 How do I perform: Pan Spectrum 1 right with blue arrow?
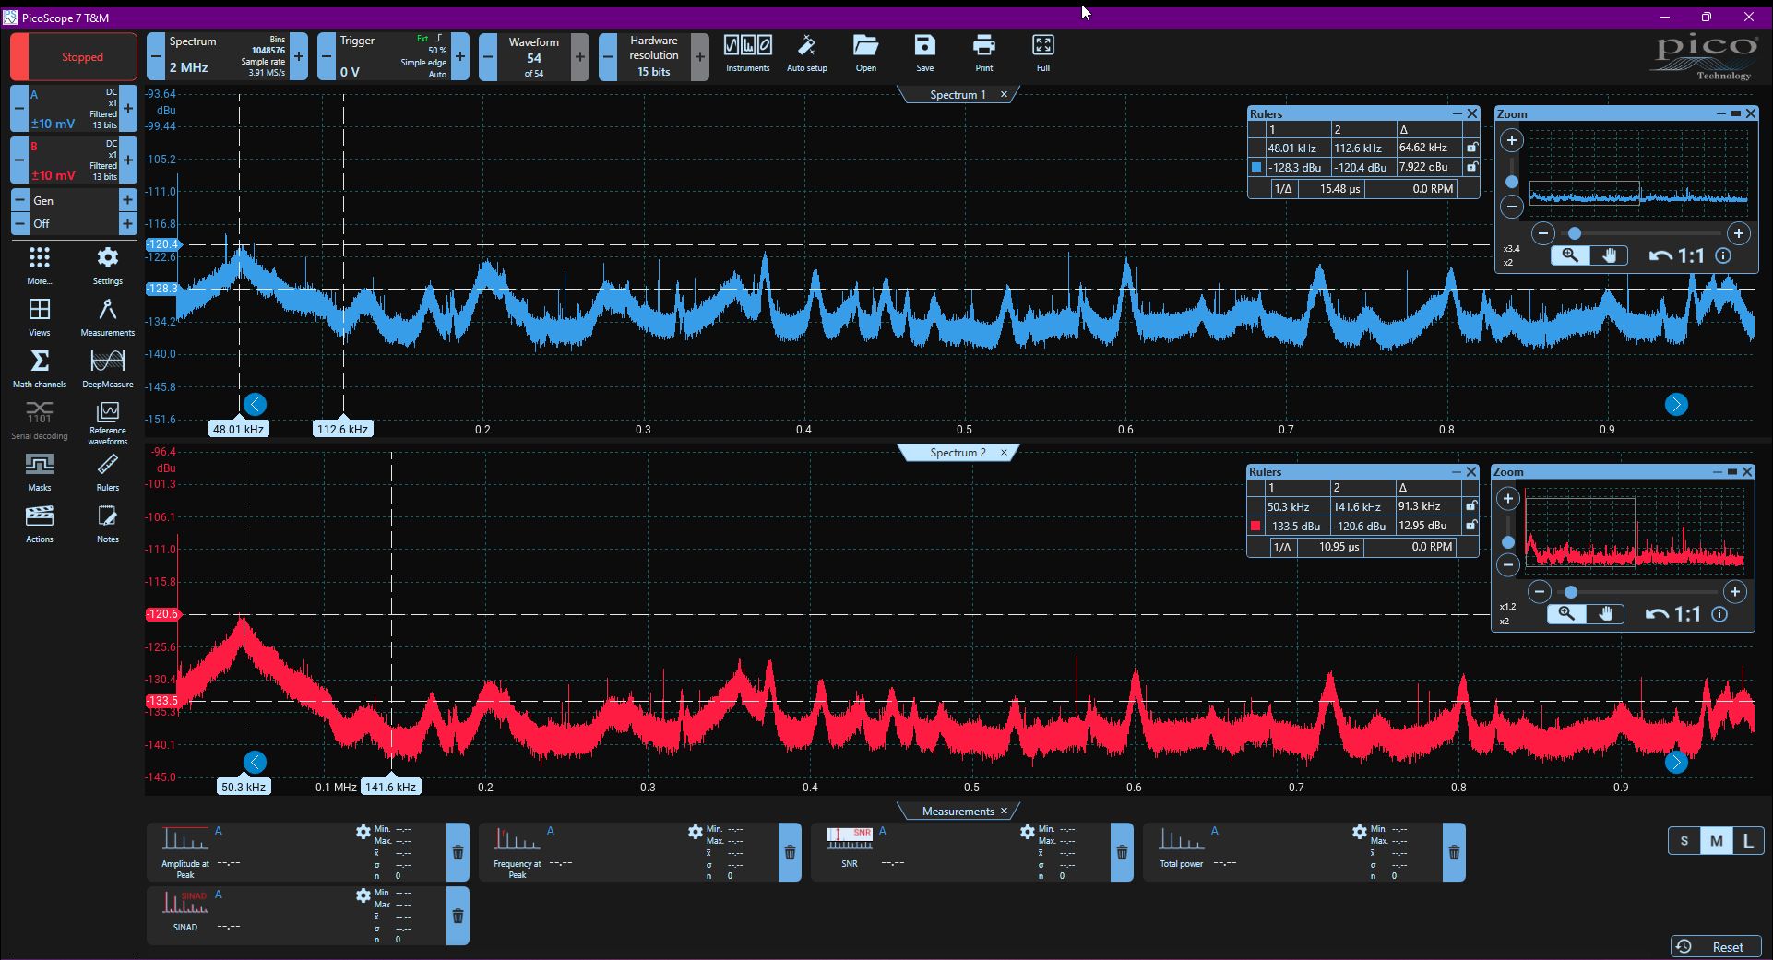(1676, 404)
